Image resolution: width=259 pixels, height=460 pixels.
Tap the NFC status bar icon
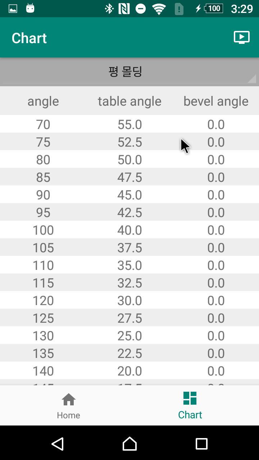click(124, 9)
